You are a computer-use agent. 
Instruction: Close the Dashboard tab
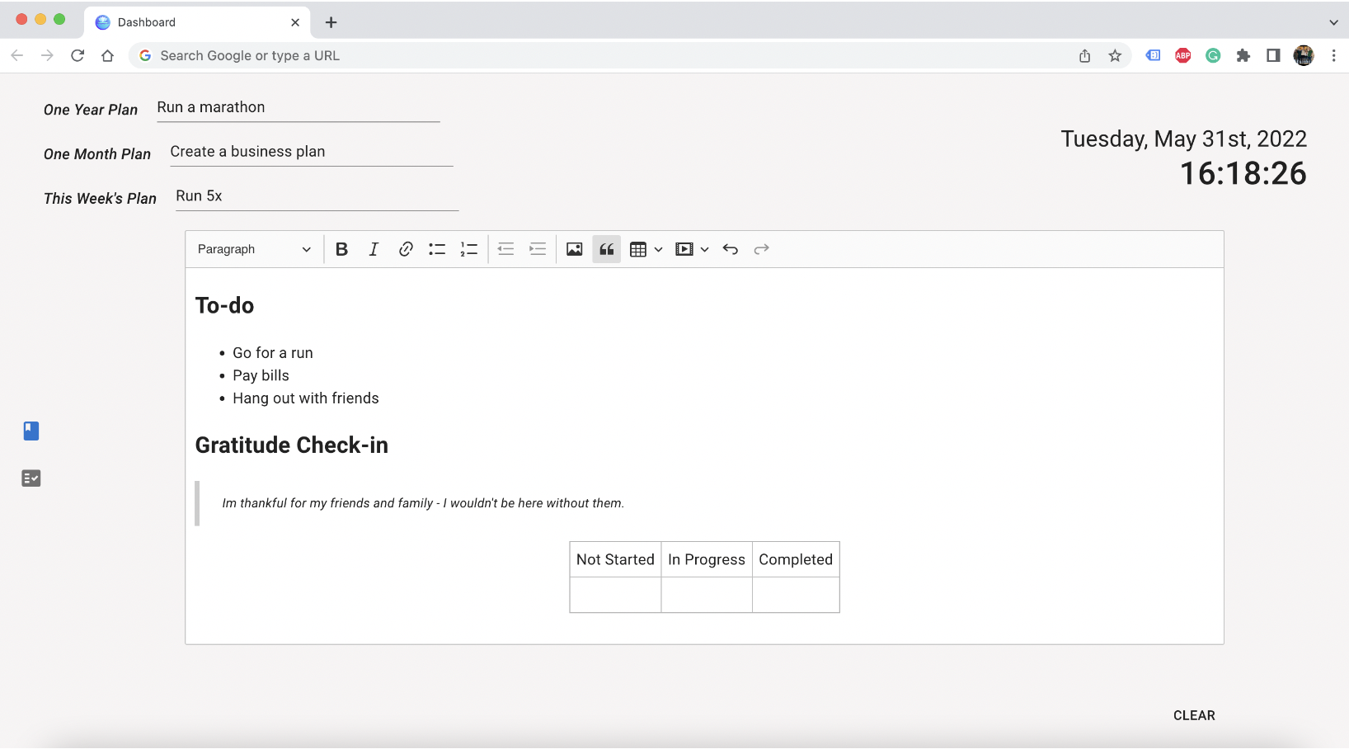tap(295, 22)
